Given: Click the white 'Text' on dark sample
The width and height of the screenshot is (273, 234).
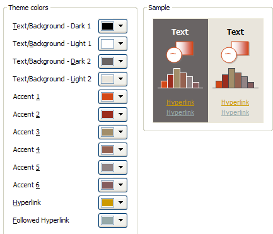Looking at the screenshot, I should 180,32.
